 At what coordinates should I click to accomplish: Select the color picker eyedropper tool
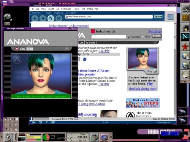click(6, 119)
